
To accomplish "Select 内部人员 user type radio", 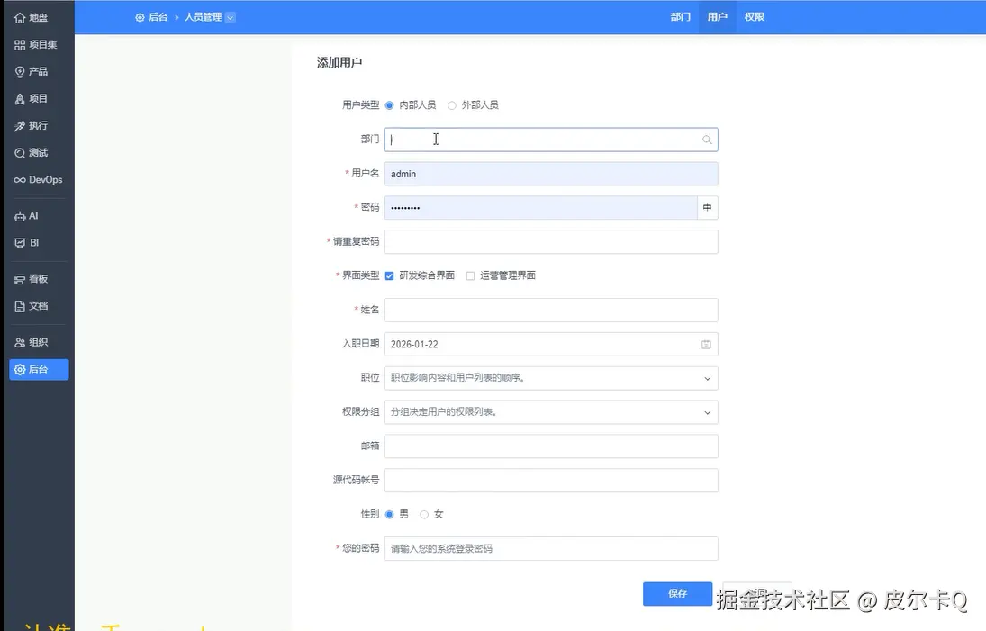I will [x=389, y=105].
